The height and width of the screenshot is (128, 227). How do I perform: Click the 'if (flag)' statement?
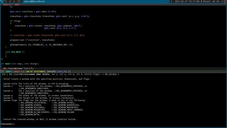pos(16,21)
